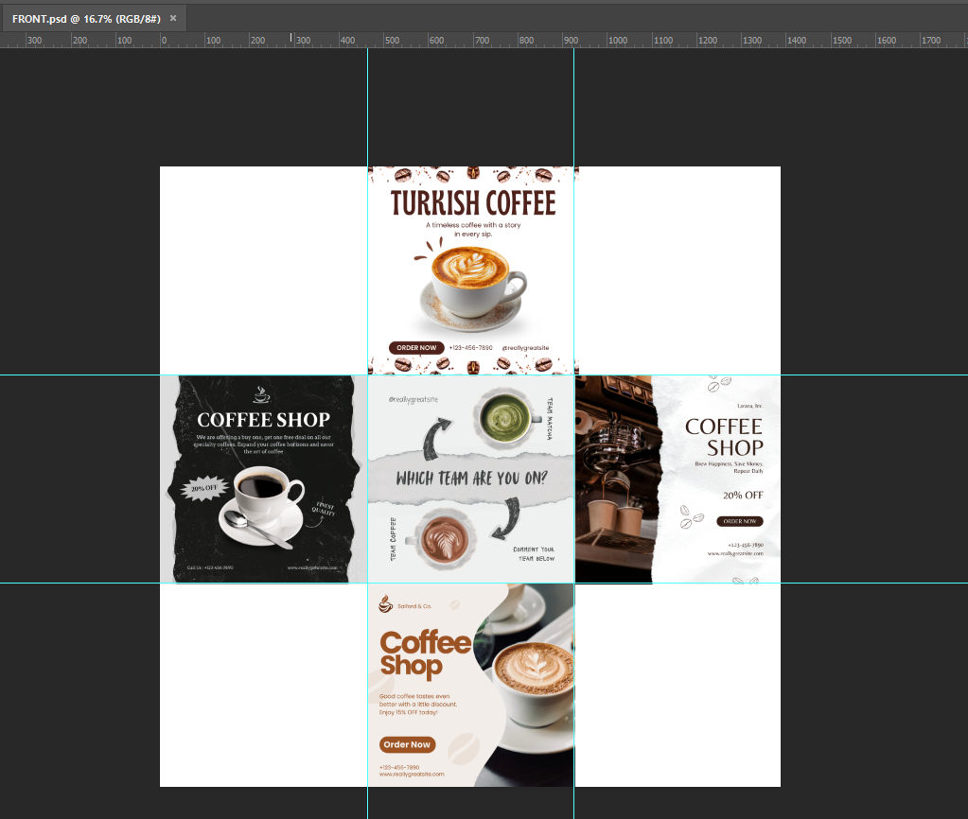Image resolution: width=968 pixels, height=819 pixels.
Task: Click the upper curved arrow pointing to matcha
Action: click(438, 438)
